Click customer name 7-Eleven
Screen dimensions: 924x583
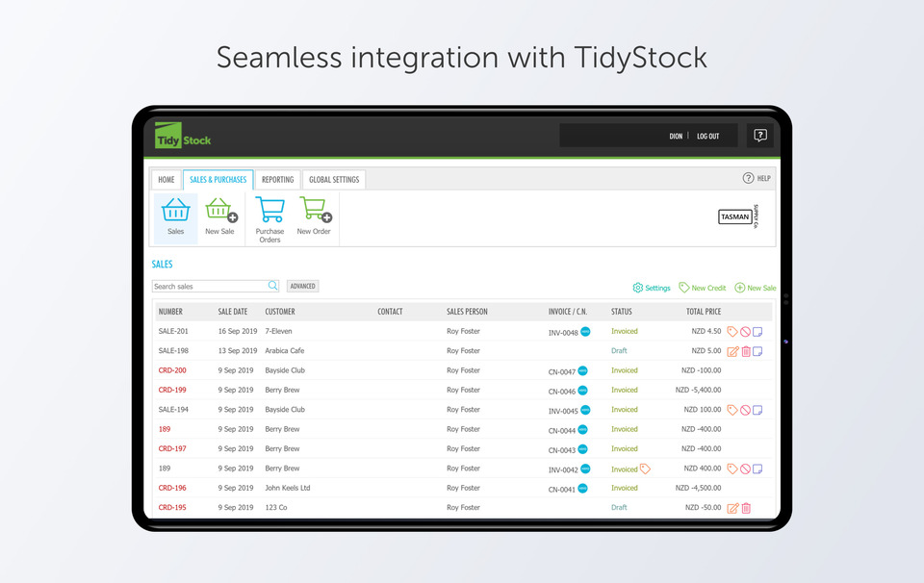coord(278,331)
